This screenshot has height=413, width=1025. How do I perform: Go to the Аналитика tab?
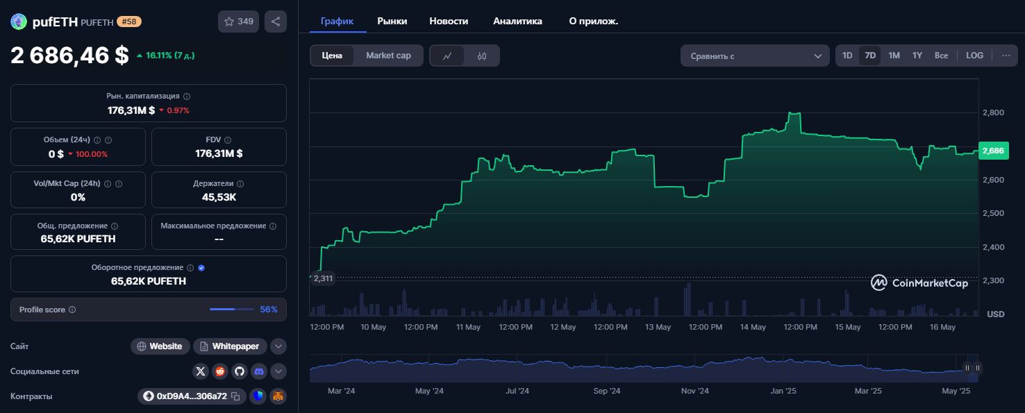point(517,21)
